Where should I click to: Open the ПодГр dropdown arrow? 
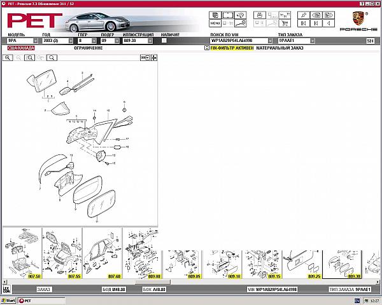(117, 41)
